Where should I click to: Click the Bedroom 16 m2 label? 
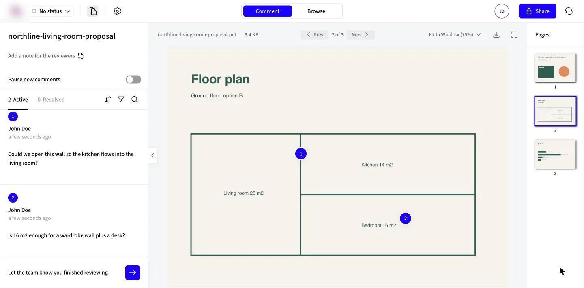379,225
